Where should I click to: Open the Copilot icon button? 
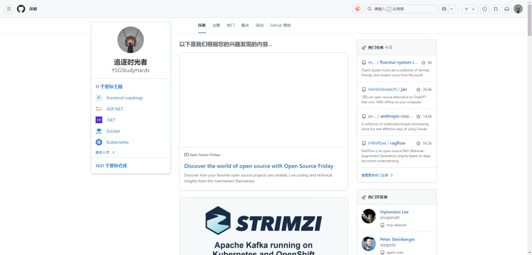(x=444, y=9)
